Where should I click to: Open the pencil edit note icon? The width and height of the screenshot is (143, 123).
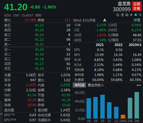click(x=131, y=15)
